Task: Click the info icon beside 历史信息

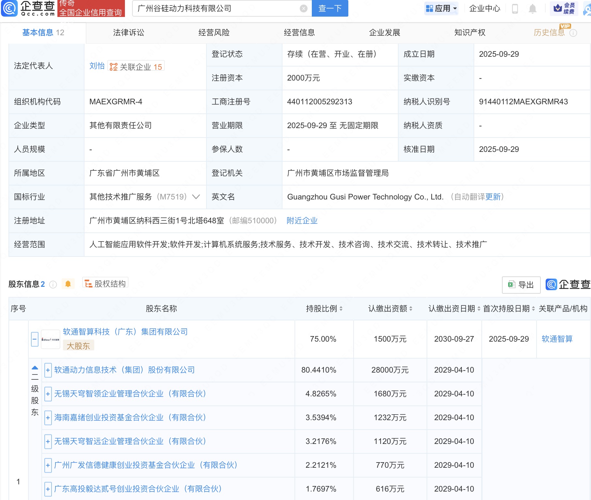Action: (573, 33)
